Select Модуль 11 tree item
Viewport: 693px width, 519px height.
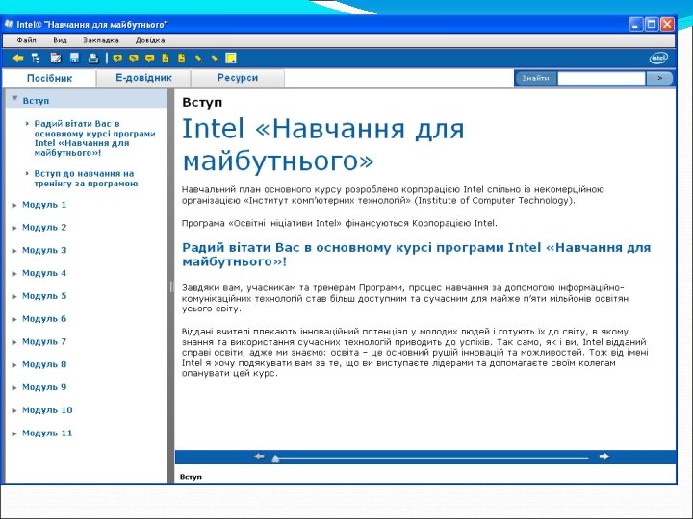[x=47, y=432]
